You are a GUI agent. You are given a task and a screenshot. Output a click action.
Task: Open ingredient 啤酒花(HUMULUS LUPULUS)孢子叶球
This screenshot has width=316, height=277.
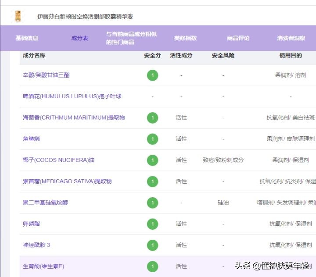pyautogui.click(x=72, y=96)
